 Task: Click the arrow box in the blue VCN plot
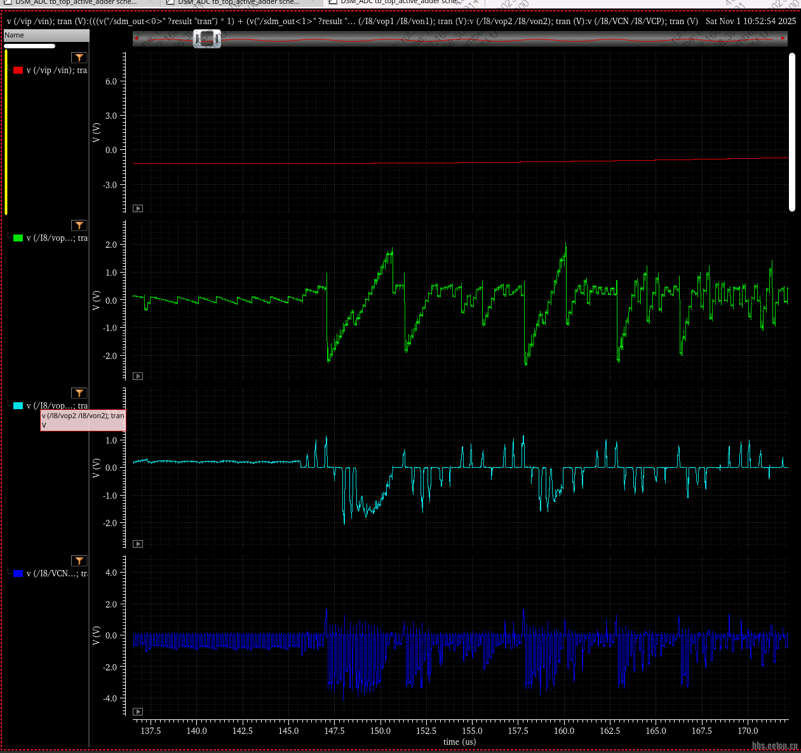(x=138, y=712)
